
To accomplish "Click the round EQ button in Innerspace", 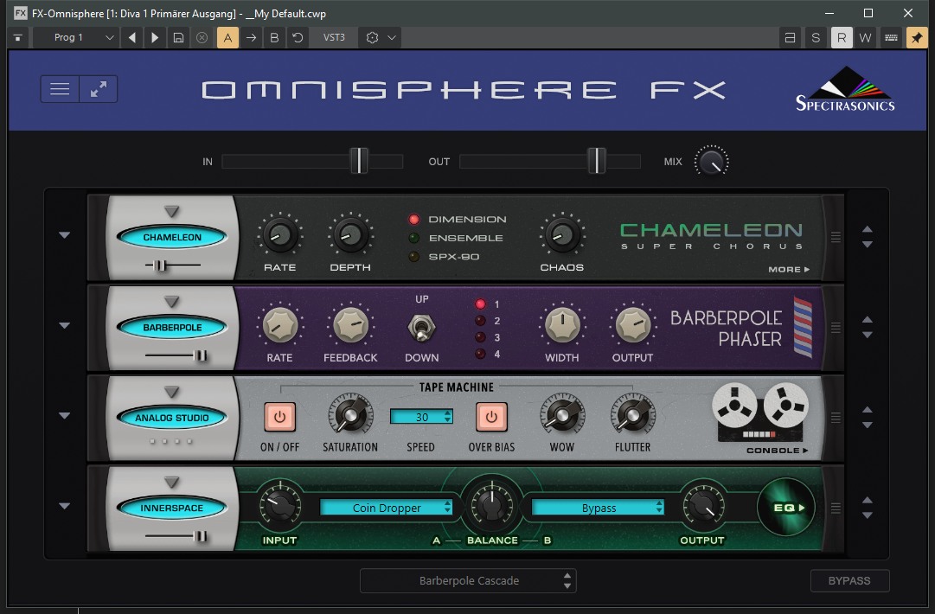I will click(785, 508).
